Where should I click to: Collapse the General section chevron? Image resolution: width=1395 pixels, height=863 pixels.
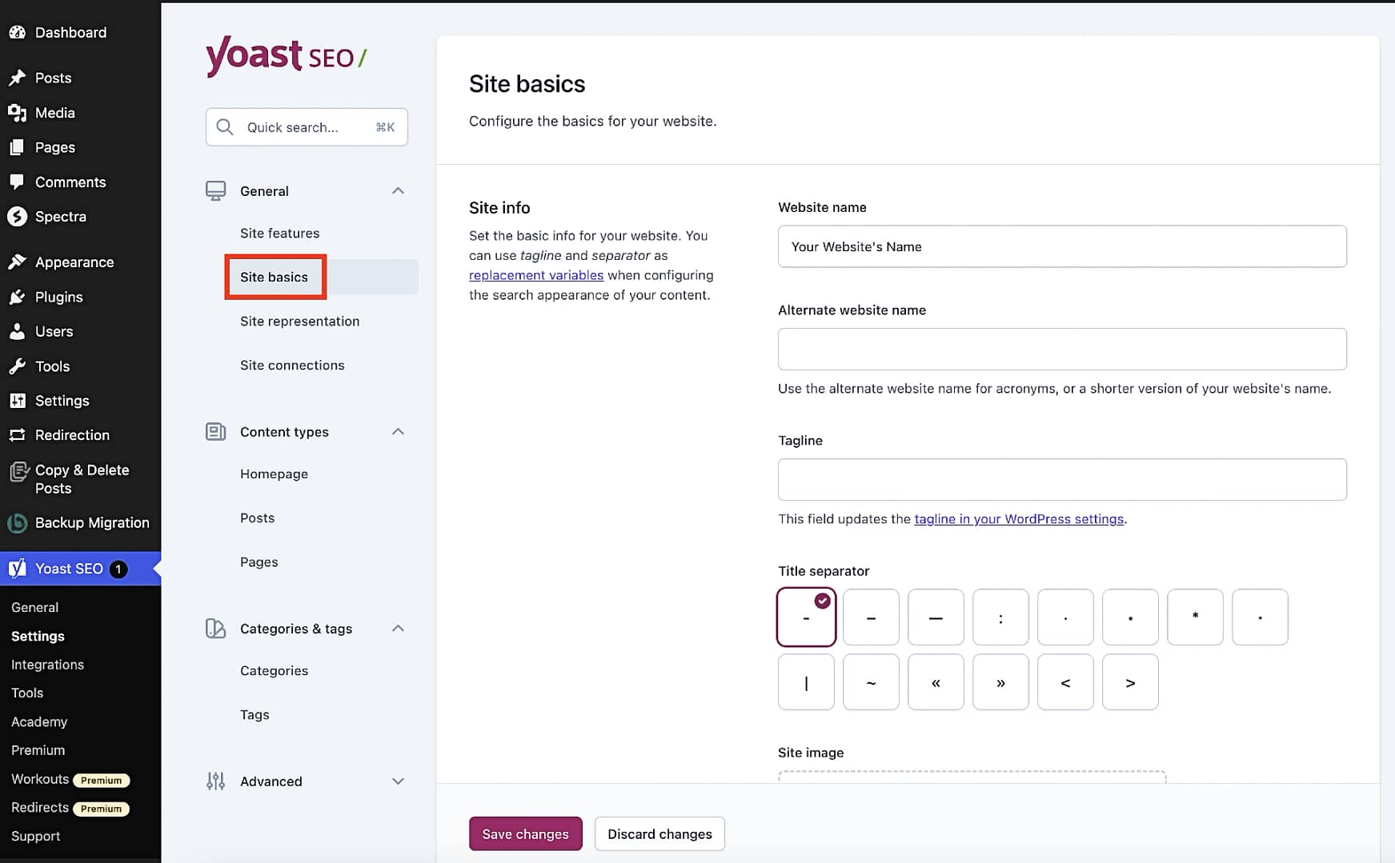(398, 191)
